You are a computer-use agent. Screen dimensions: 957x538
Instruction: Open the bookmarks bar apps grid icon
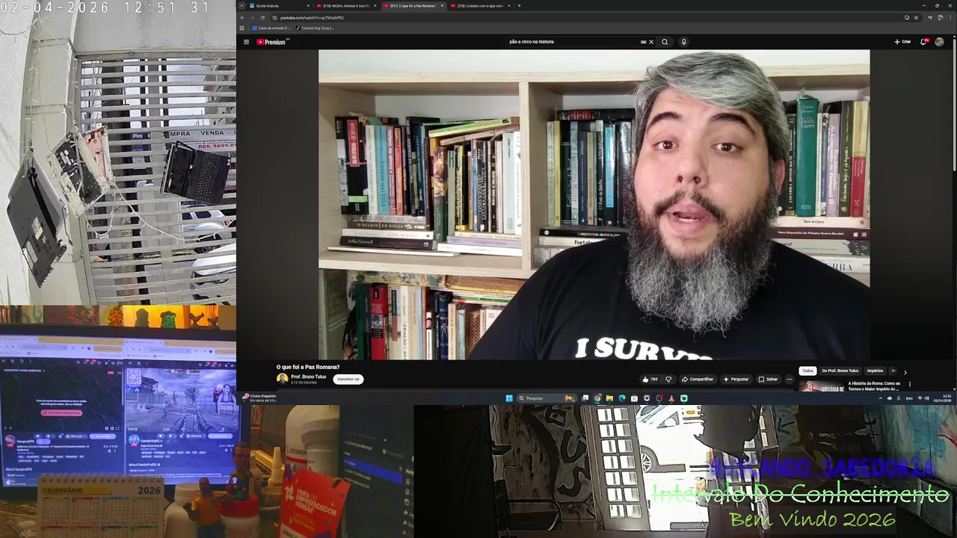pyautogui.click(x=242, y=28)
